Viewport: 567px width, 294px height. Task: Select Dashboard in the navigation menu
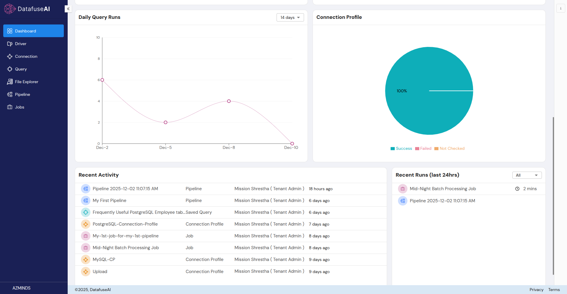[25, 31]
